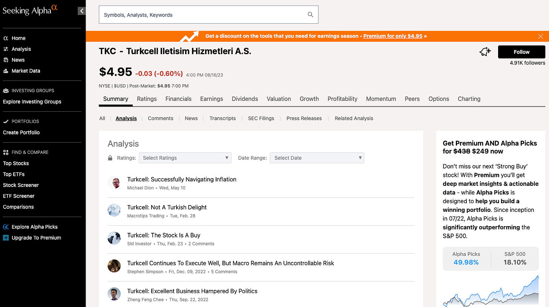Open Explore Investing Groups in sidebar
The height and width of the screenshot is (307, 549).
pyautogui.click(x=32, y=102)
